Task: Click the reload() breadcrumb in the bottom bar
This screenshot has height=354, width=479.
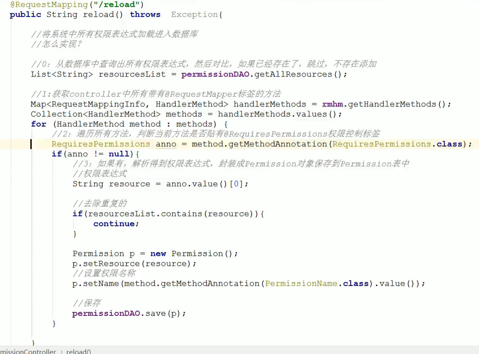Action: [78, 351]
